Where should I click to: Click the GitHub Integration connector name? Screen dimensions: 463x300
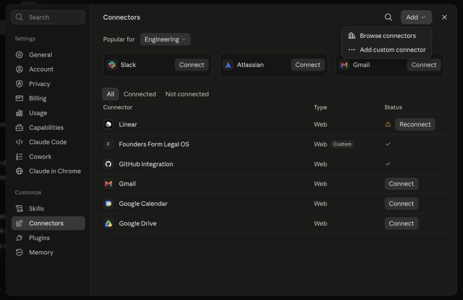146,164
